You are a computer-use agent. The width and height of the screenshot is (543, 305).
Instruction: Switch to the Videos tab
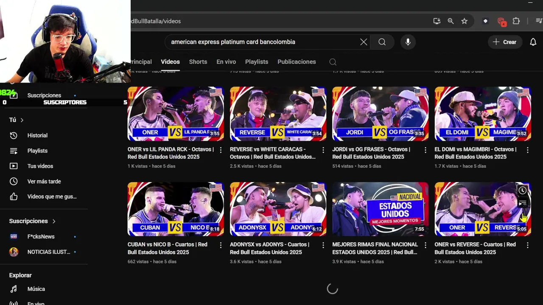point(171,62)
